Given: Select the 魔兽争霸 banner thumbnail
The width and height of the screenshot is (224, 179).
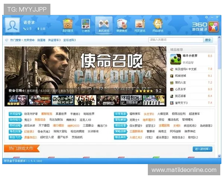Looking at the screenshot, I should [x=17, y=100].
